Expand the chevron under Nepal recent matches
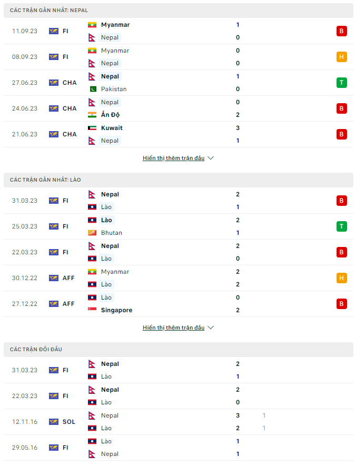The image size is (356, 466). pos(211,158)
